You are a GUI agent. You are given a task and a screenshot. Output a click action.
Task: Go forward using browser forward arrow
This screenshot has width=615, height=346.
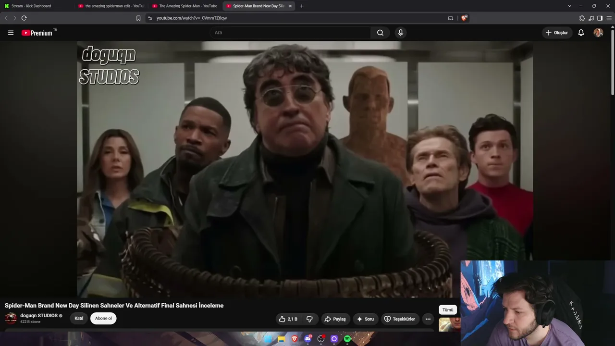[x=15, y=18]
